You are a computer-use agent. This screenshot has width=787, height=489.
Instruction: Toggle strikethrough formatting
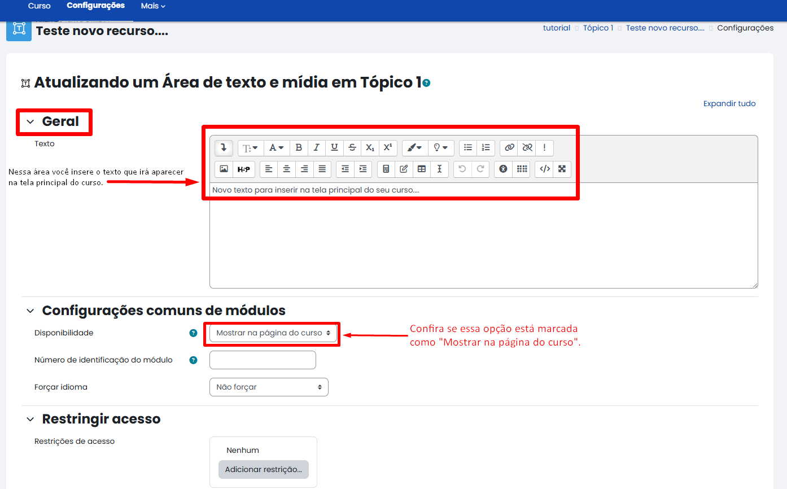click(352, 147)
